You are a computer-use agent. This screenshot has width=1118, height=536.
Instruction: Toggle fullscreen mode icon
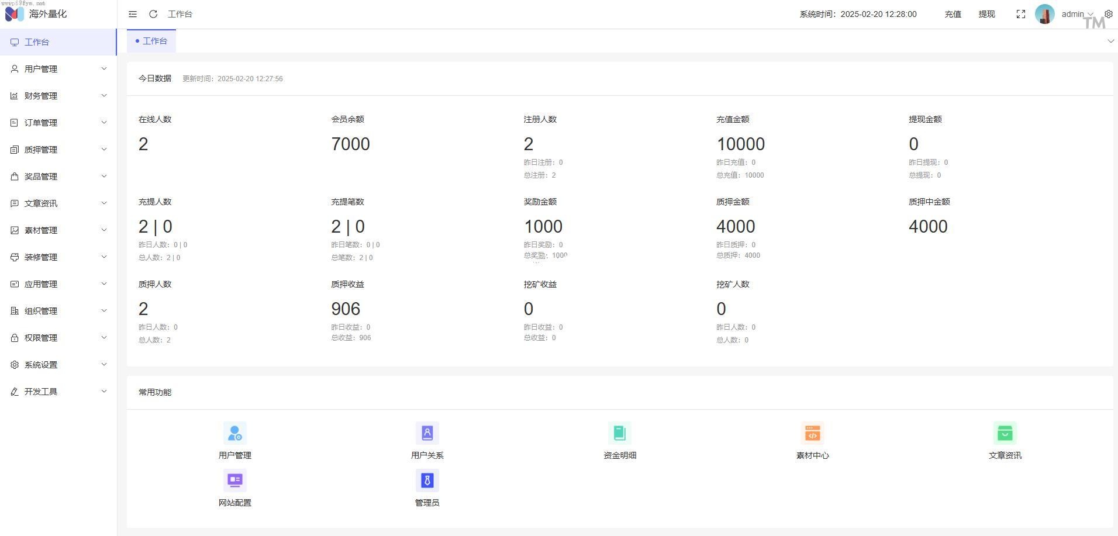tap(1020, 14)
